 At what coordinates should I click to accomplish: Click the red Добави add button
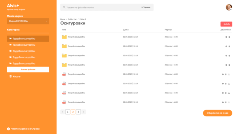pyautogui.click(x=226, y=24)
